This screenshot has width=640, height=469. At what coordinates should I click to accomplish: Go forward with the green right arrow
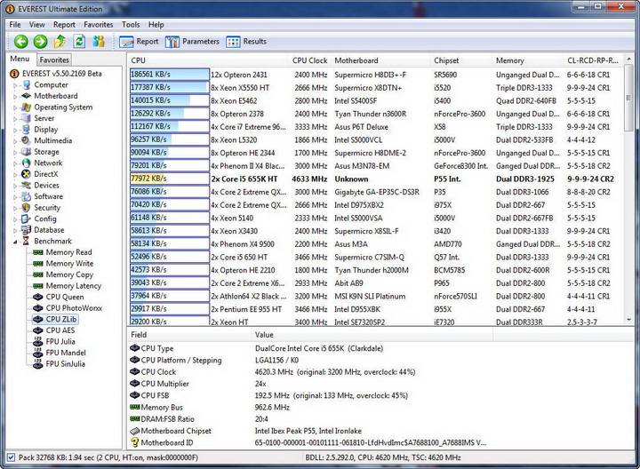tap(40, 41)
